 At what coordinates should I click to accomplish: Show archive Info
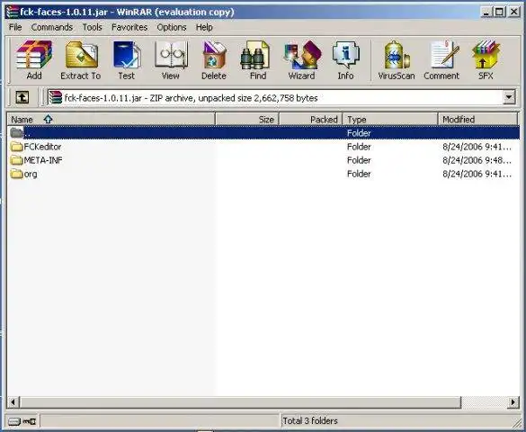click(x=345, y=59)
